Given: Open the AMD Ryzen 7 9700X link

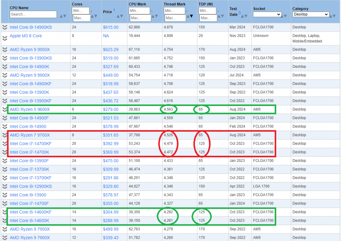Looking at the screenshot, I should 30,135.
